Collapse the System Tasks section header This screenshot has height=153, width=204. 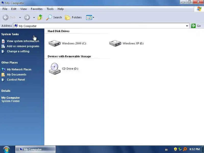(10, 34)
